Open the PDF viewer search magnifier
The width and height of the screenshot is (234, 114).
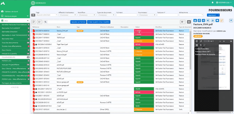[x=201, y=41]
